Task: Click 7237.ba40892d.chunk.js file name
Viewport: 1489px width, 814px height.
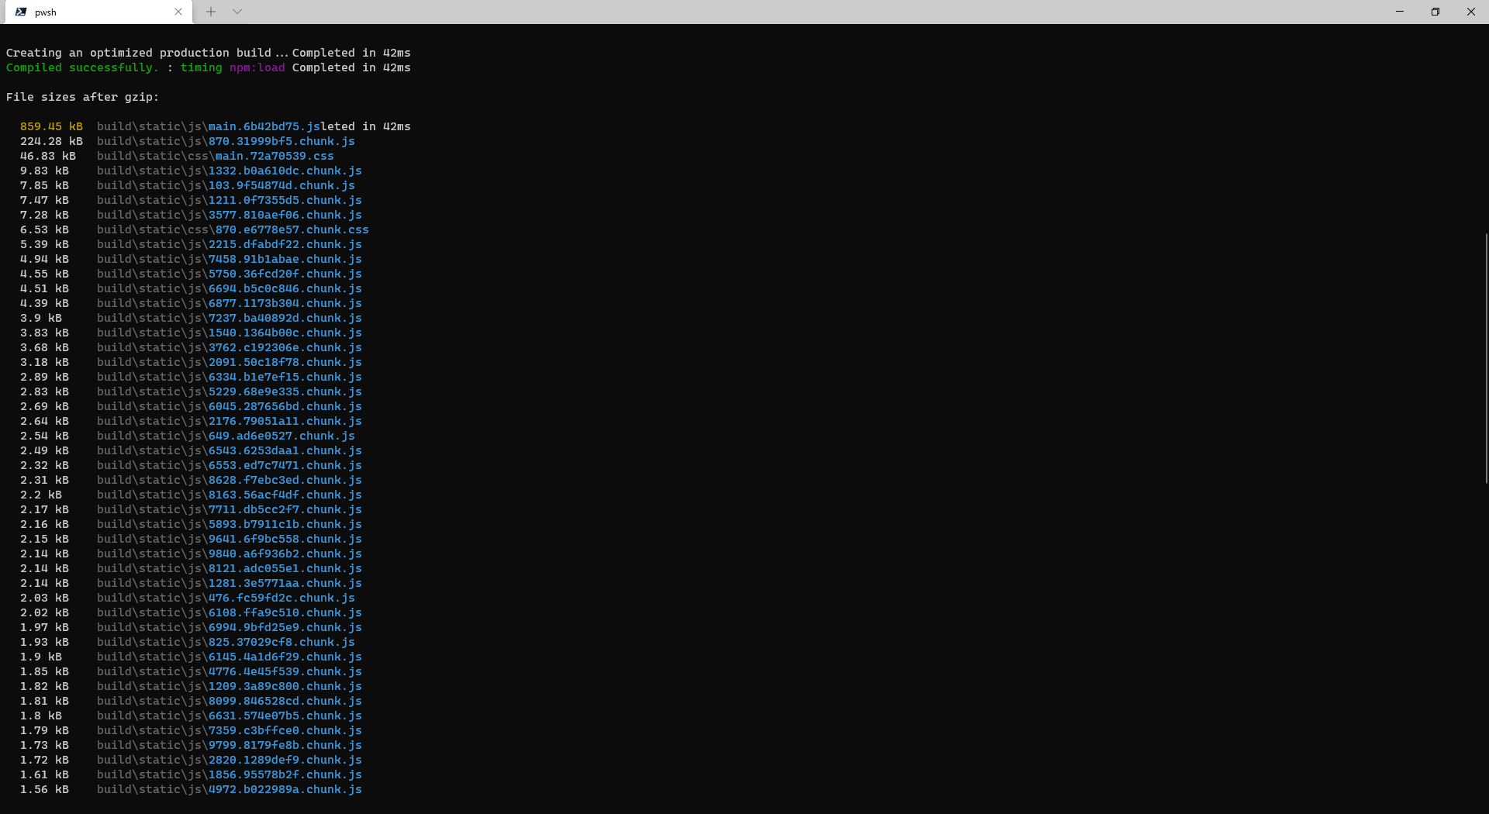Action: pyautogui.click(x=285, y=318)
